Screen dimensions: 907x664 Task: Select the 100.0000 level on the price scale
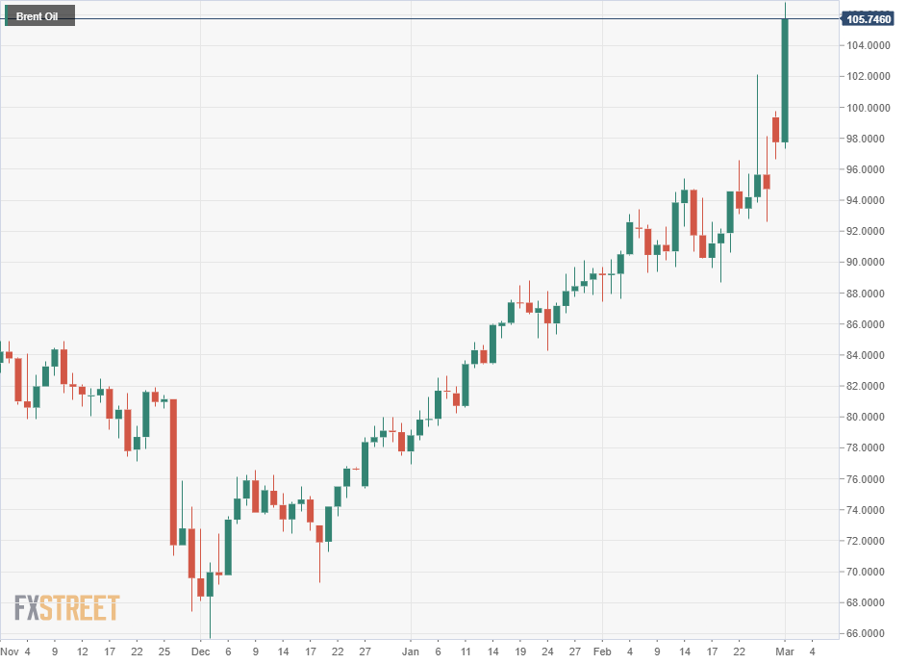pyautogui.click(x=866, y=108)
